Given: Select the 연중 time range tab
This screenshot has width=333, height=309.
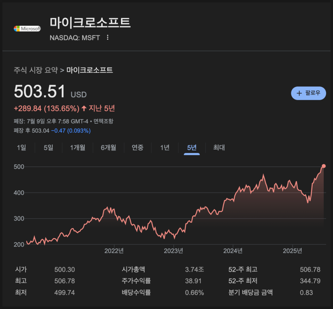Looking at the screenshot, I should click(x=138, y=147).
